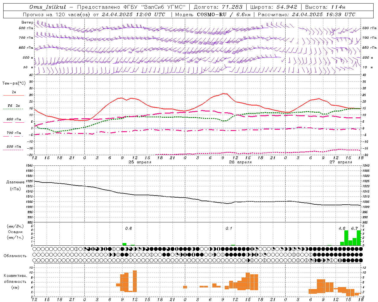Image resolution: width=378 pixels, height=302 pixels.
Task: Click the 0.6 precipitation total value
Action: (x=128, y=228)
